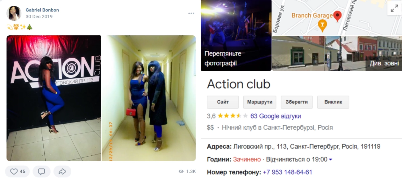The width and height of the screenshot is (402, 178).
Task: Open the Див. зовні street view thumbnail
Action: [337, 53]
